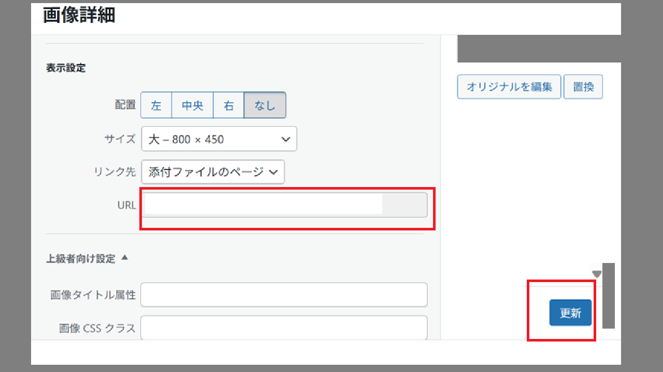Set image alignment to 右 (right)
Image resolution: width=663 pixels, height=372 pixels.
pos(228,105)
